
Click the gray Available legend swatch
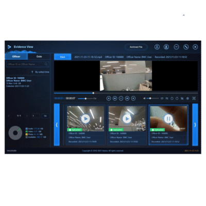(x=27, y=137)
